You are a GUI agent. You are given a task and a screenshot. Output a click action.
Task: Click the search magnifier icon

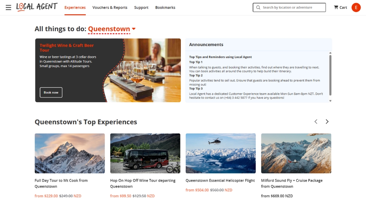(x=258, y=7)
